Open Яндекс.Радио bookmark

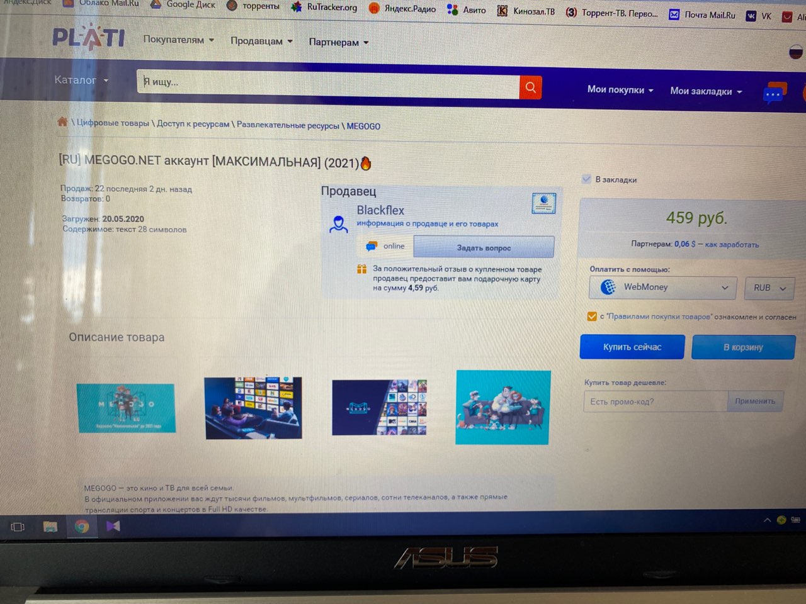402,9
